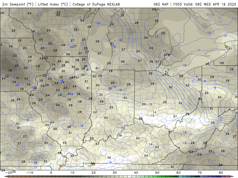Click the "40" color scale label
Image resolution: width=238 pixels, height=178 pixels.
click(x=136, y=173)
